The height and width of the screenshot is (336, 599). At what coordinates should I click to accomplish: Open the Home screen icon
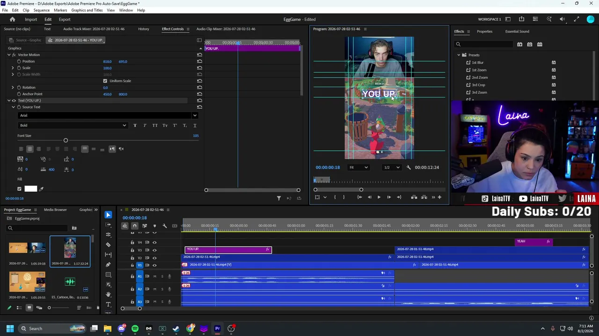[x=13, y=19]
